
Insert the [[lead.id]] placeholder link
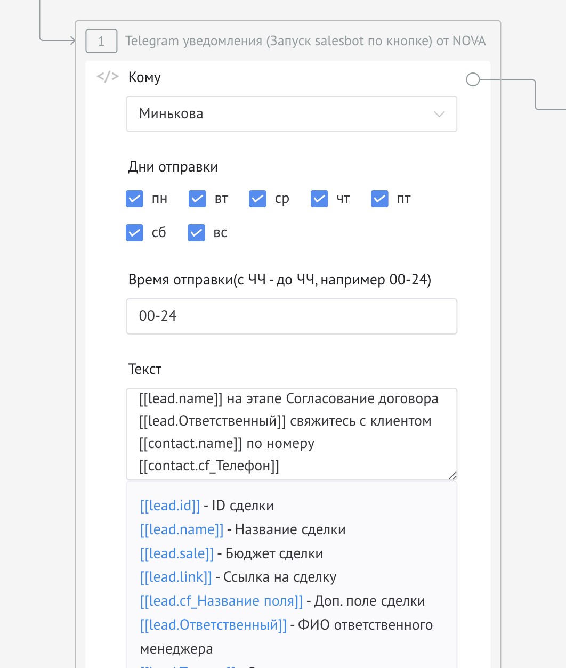point(170,506)
